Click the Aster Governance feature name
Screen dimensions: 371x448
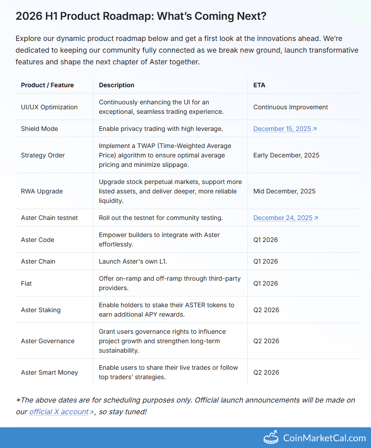click(48, 341)
